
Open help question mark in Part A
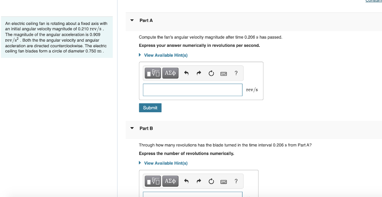click(236, 73)
